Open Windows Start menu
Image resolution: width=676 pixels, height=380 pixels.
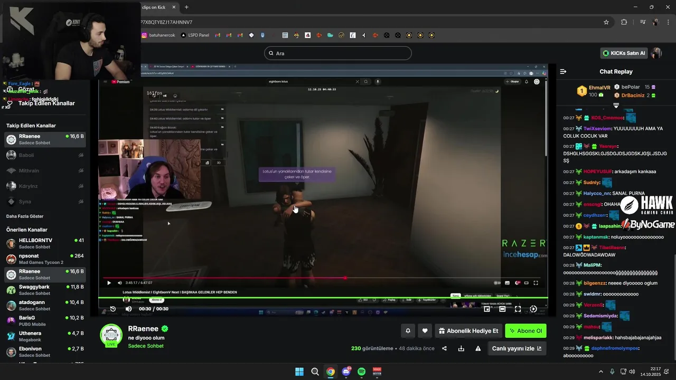tap(299, 372)
